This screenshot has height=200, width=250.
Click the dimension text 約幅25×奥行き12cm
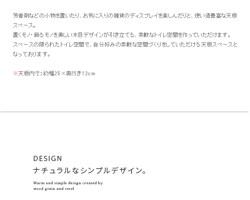coord(69,74)
